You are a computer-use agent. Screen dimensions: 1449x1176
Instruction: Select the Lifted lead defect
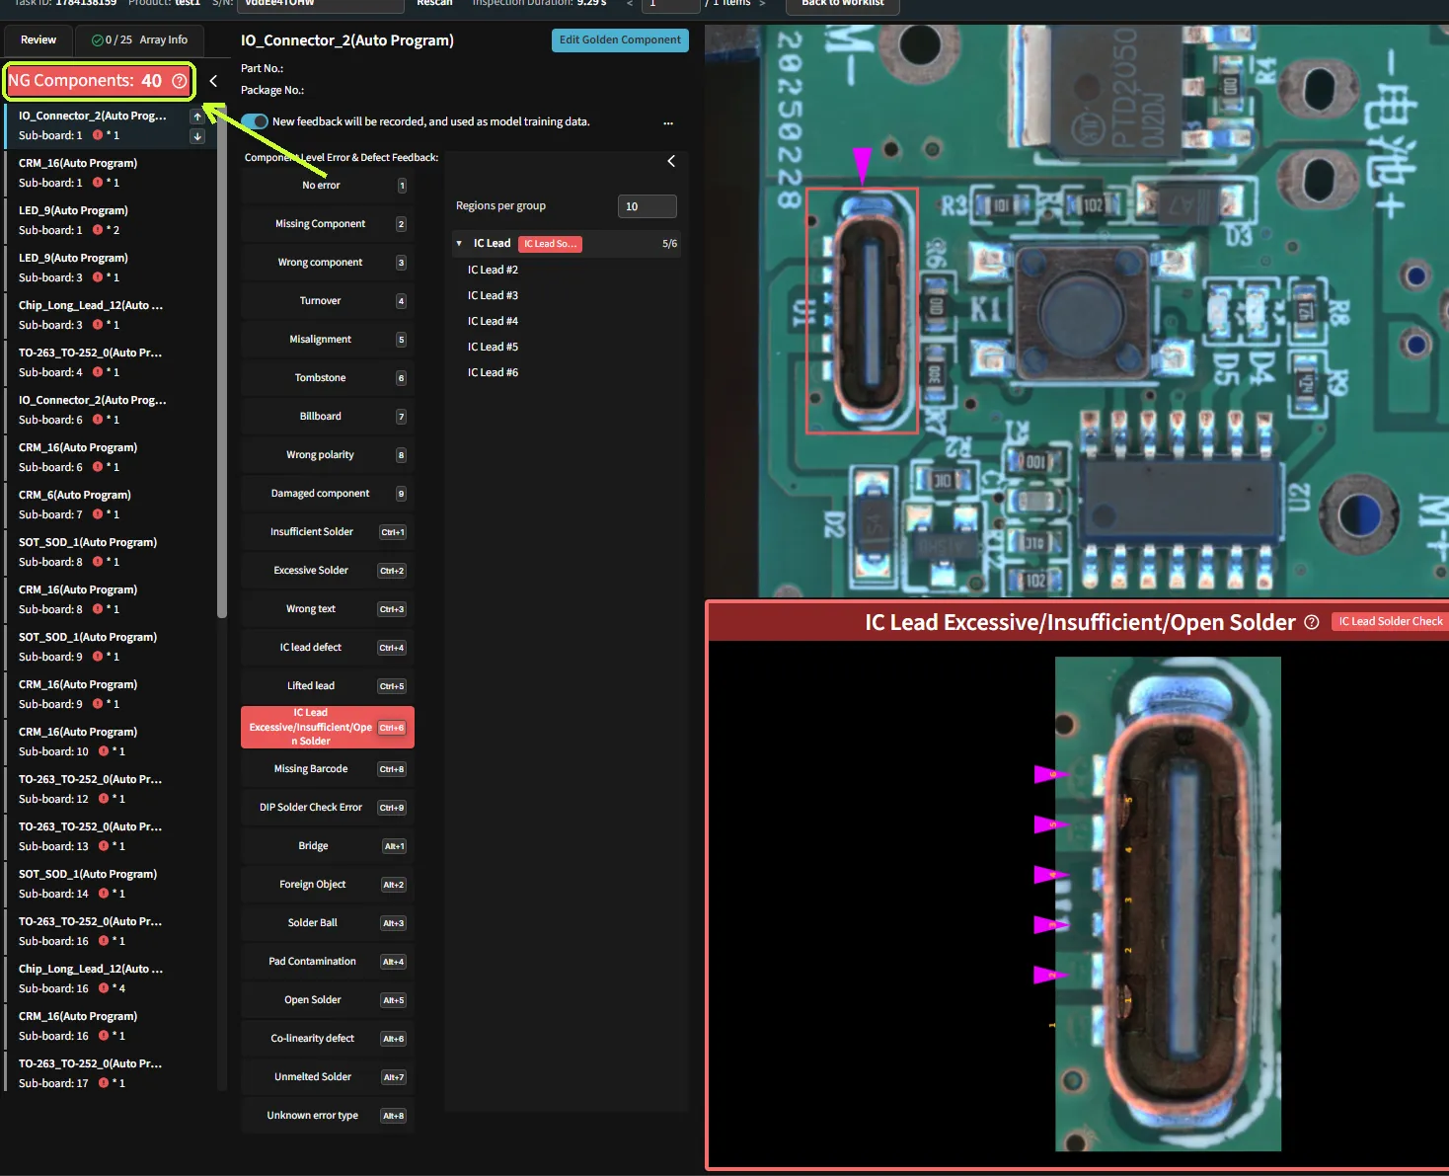click(328, 686)
